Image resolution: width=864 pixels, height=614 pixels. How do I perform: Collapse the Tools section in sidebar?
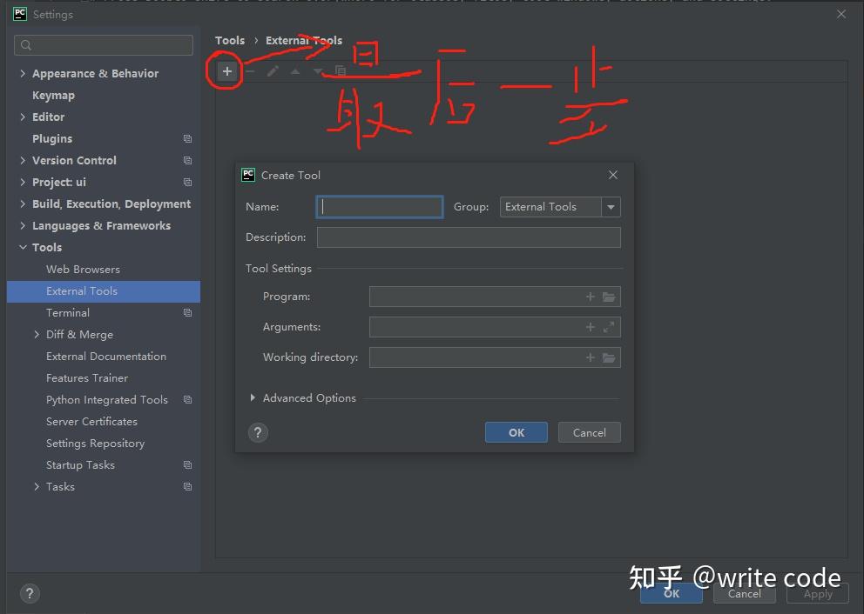pyautogui.click(x=24, y=247)
